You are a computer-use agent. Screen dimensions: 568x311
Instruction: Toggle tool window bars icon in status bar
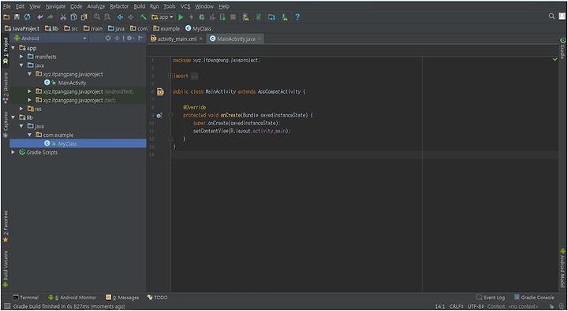(x=6, y=306)
